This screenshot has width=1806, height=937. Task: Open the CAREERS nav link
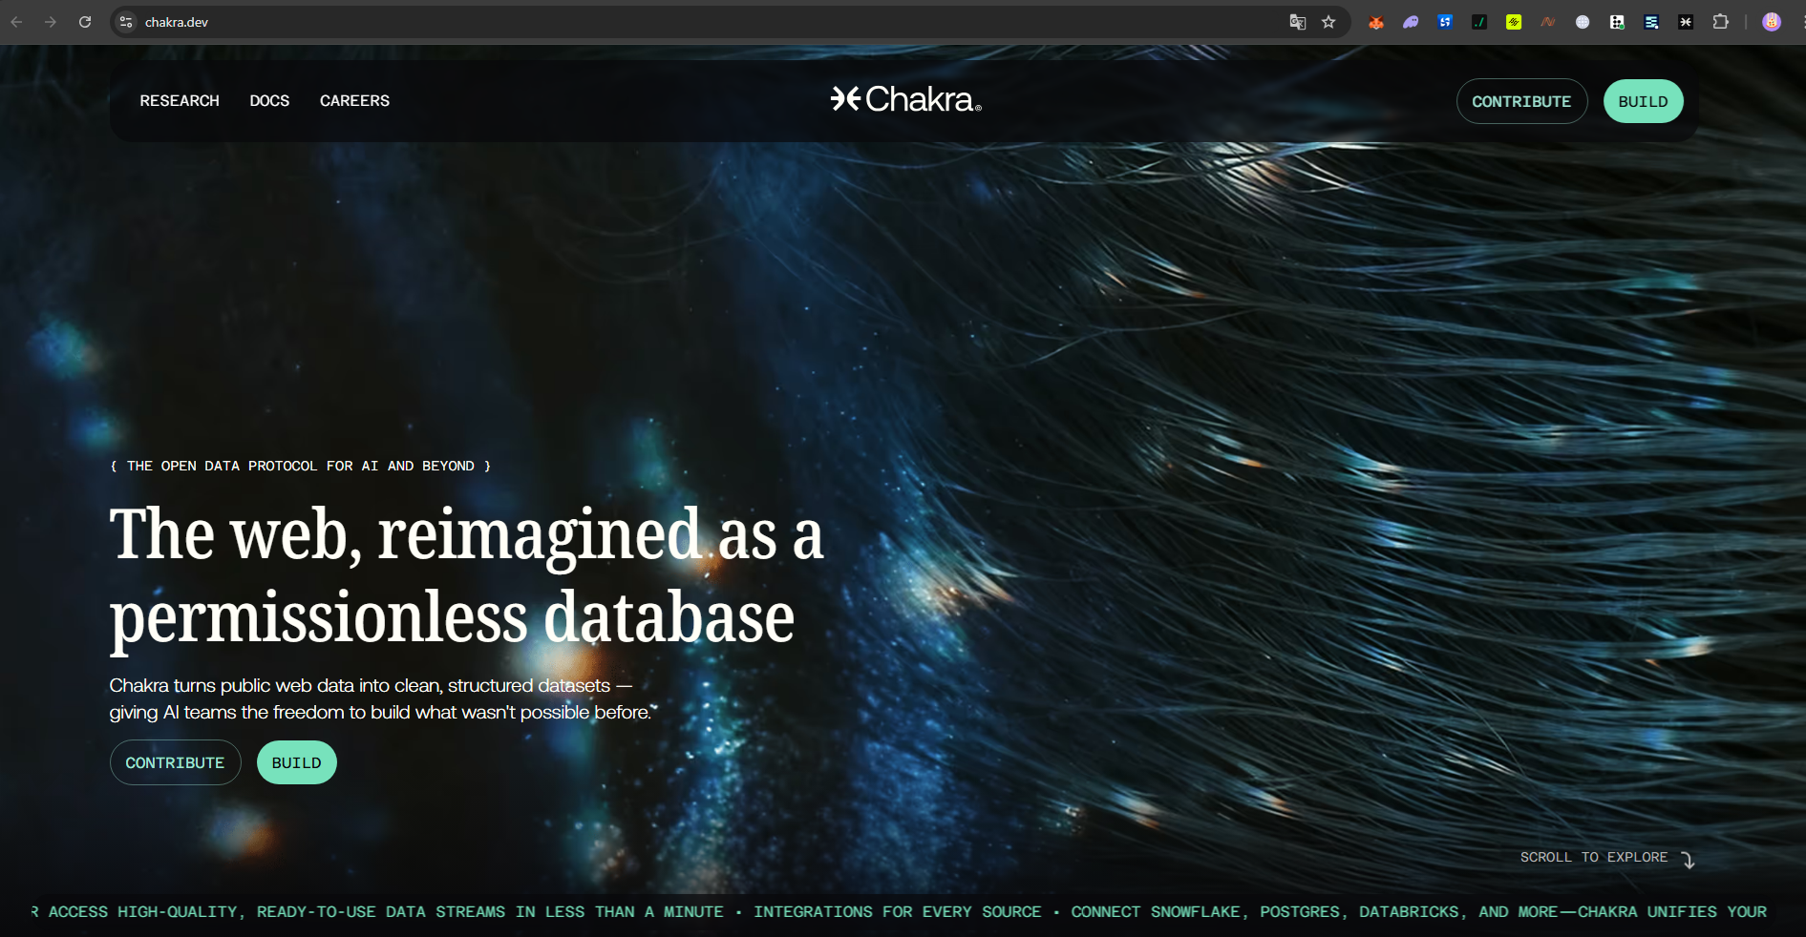click(x=354, y=101)
